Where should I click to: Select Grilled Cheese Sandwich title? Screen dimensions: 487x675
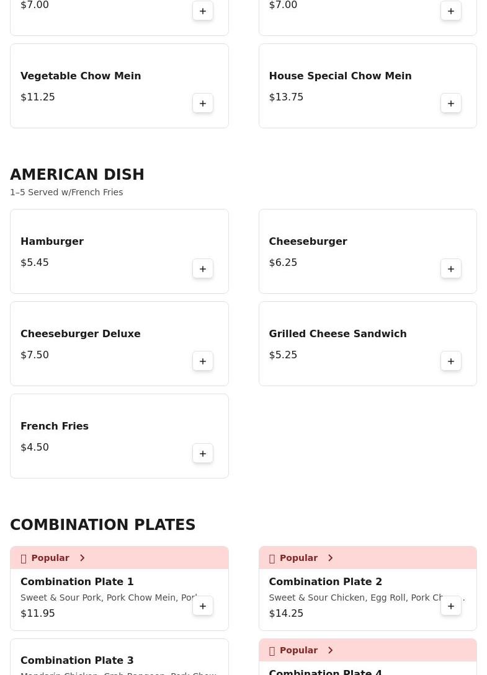pyautogui.click(x=338, y=333)
